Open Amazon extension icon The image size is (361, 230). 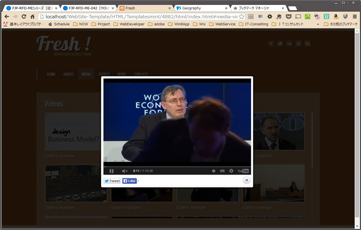336,17
